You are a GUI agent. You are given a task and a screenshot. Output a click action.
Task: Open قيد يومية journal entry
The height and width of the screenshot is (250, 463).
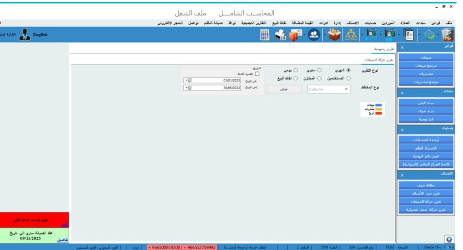tap(426, 119)
